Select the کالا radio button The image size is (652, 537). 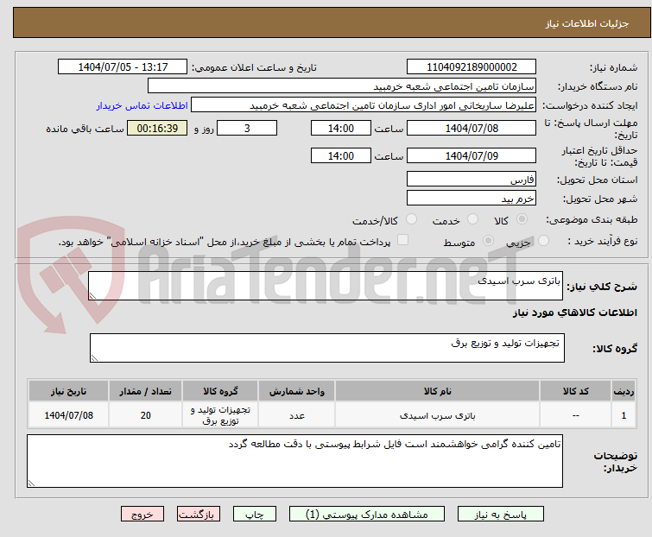tap(522, 219)
